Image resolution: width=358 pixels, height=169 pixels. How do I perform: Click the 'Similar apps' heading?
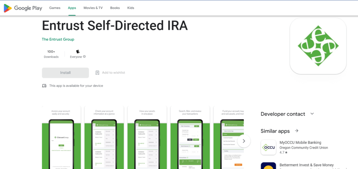click(275, 131)
